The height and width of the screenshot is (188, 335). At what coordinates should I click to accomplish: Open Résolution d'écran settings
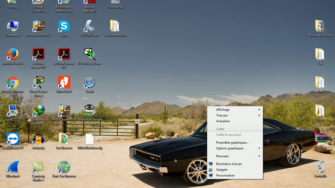pyautogui.click(x=235, y=164)
